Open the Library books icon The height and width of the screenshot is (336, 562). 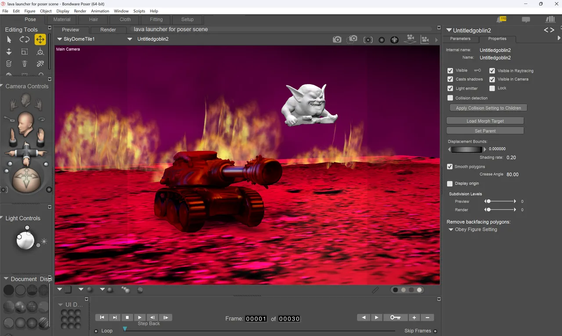pos(550,20)
